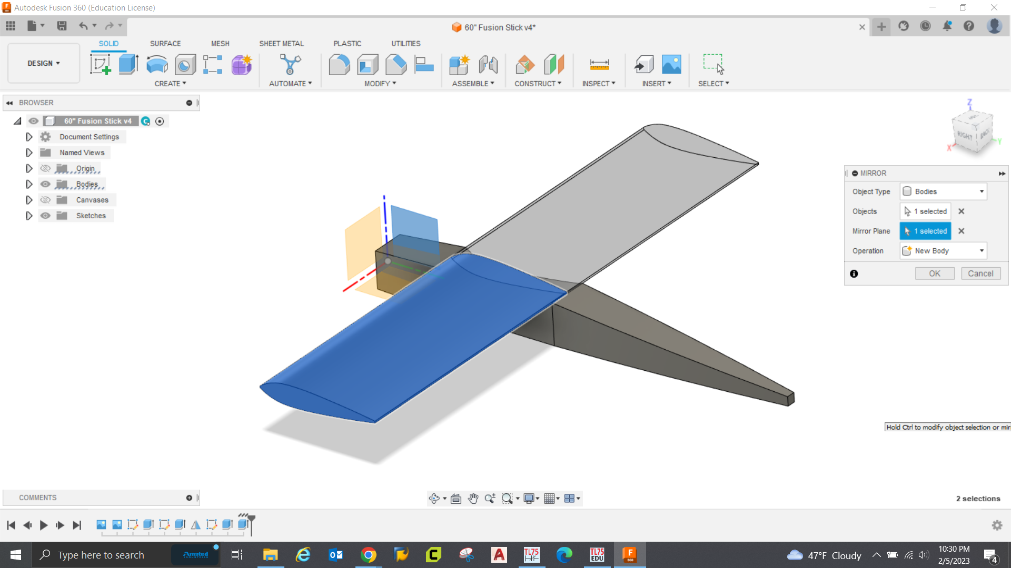Expand the Sketches folder in browser

click(x=29, y=216)
